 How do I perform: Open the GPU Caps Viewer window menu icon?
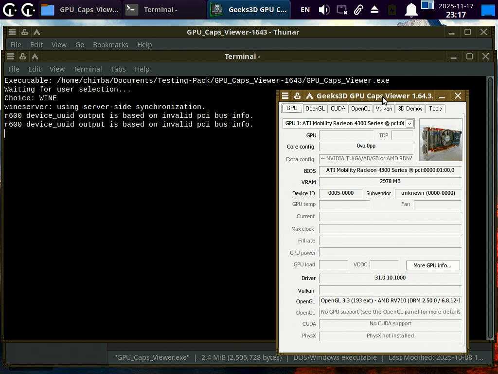point(285,96)
